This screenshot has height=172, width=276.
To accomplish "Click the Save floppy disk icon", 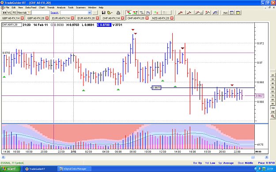I will pos(103,13).
